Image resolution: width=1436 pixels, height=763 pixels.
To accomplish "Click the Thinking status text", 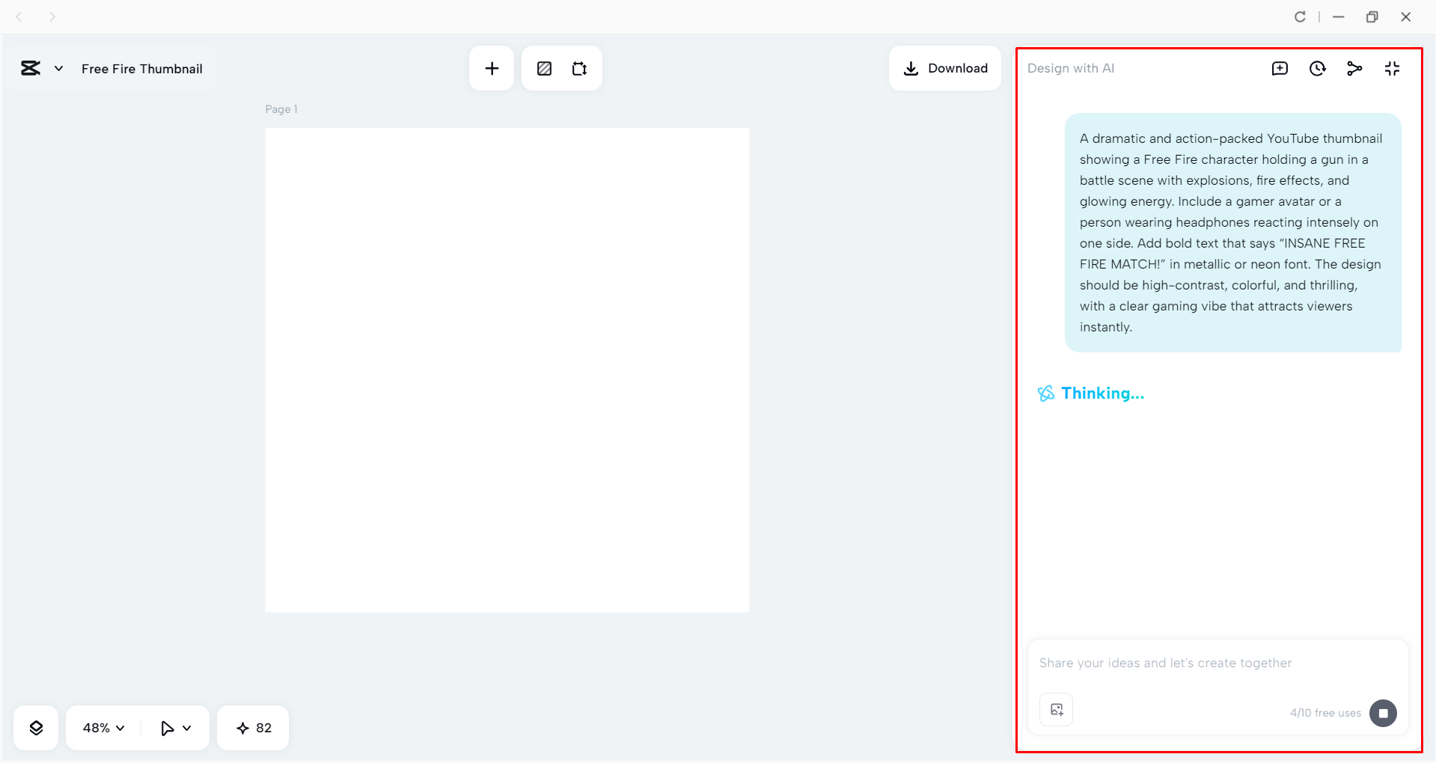I will point(1102,393).
